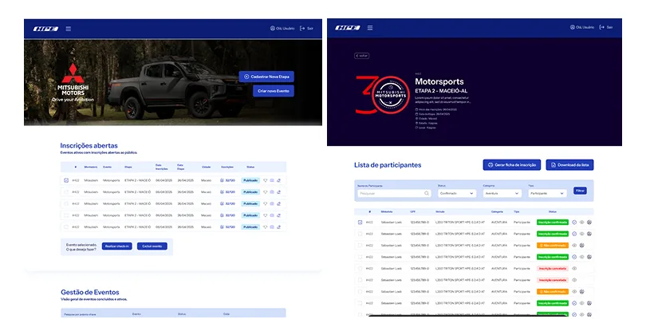Uncheck the selected event row checkbox
The height and width of the screenshot is (335, 654).
coord(66,180)
